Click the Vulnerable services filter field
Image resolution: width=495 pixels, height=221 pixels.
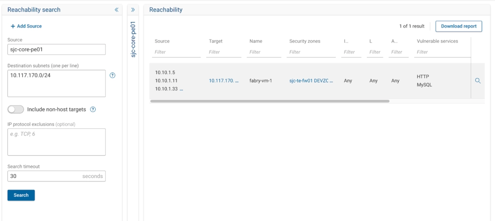[x=442, y=52]
